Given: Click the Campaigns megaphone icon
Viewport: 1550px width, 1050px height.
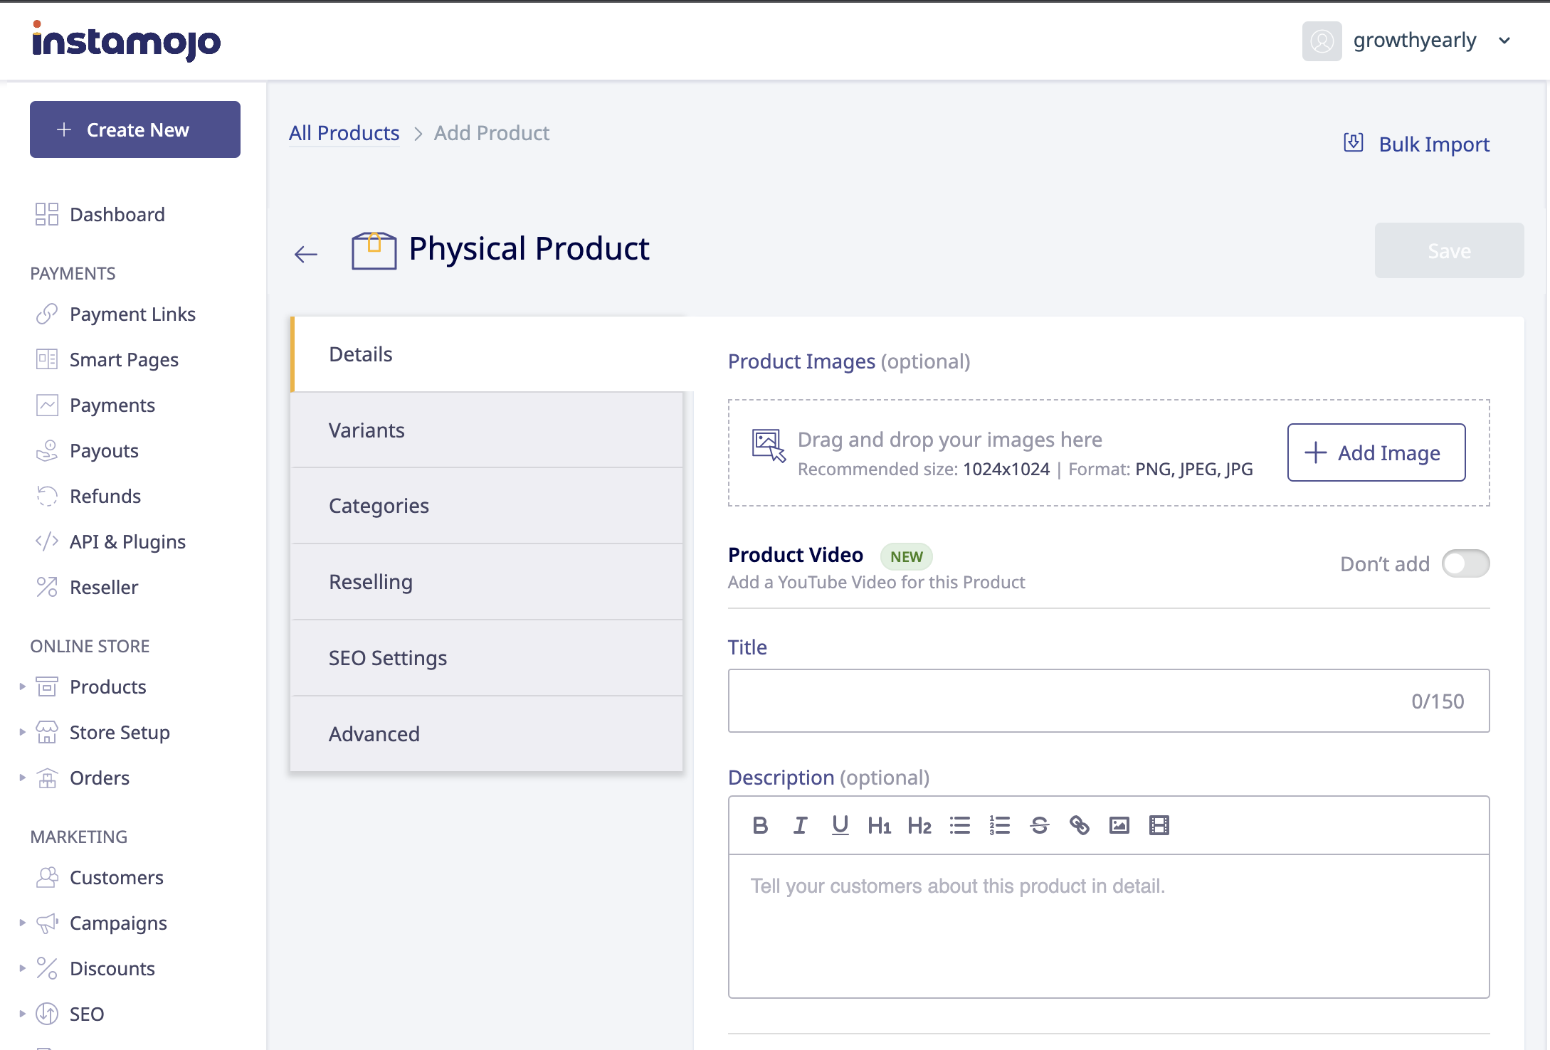Looking at the screenshot, I should click(47, 923).
